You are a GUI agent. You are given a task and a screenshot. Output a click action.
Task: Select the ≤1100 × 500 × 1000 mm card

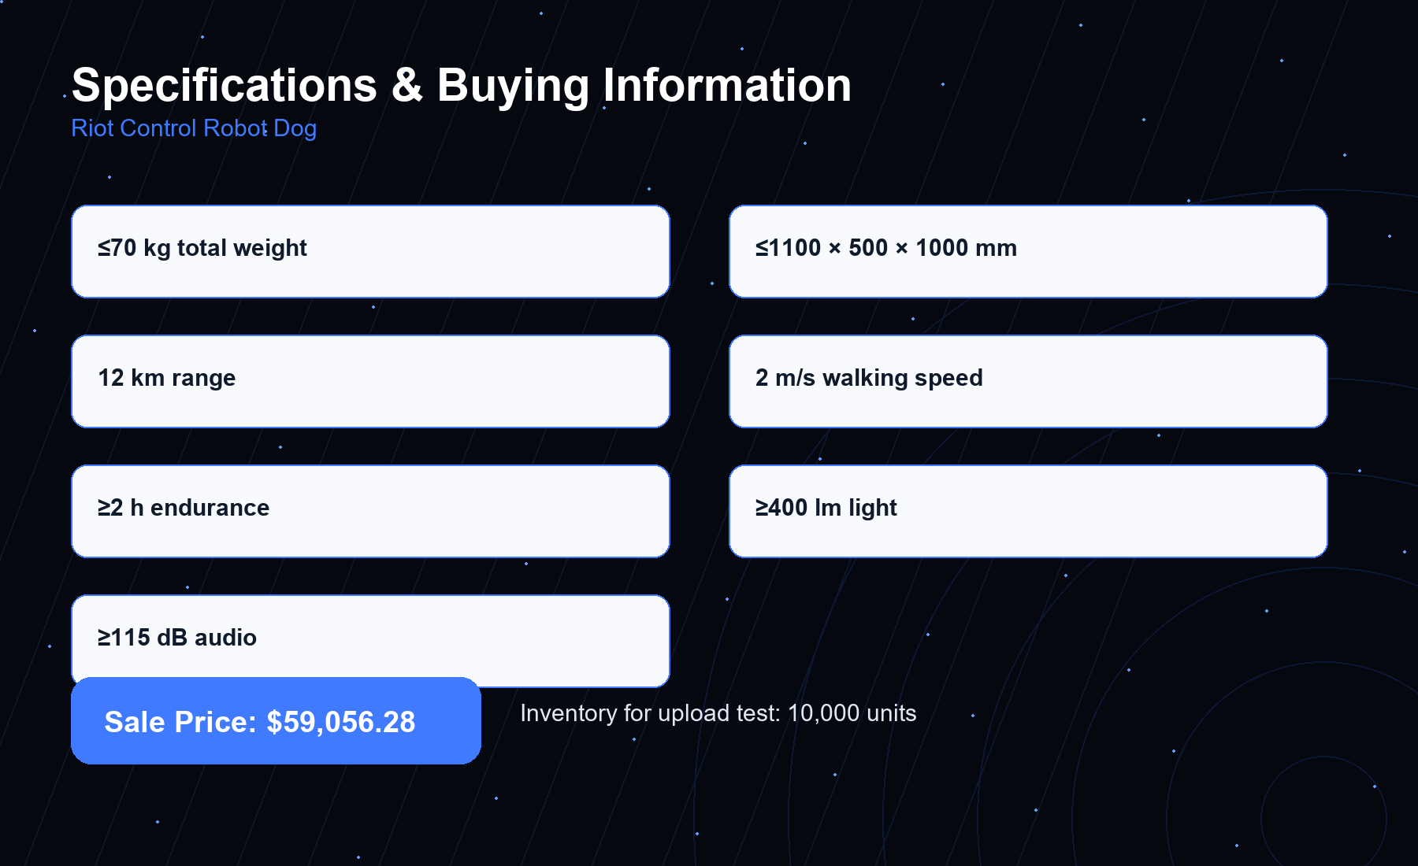click(x=1028, y=252)
